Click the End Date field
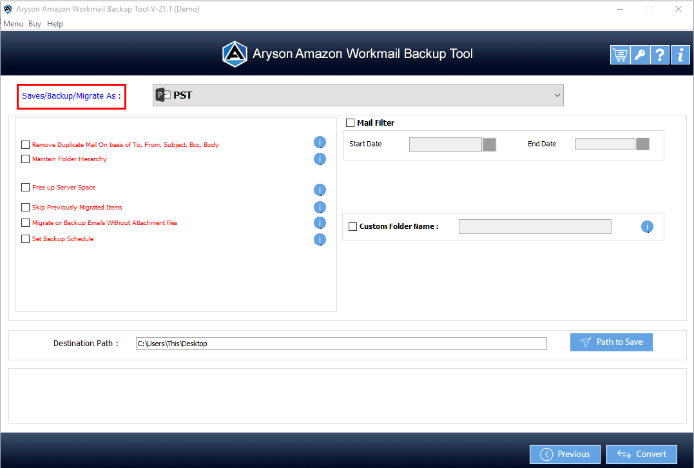Image resolution: width=694 pixels, height=468 pixels. [x=605, y=144]
